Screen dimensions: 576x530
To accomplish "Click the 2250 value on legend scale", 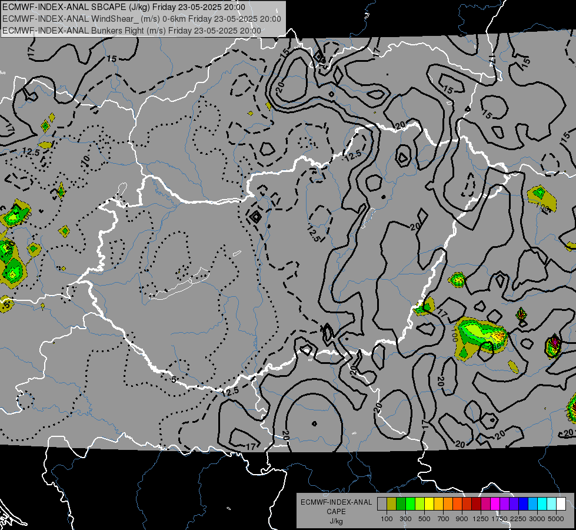I will (x=518, y=519).
